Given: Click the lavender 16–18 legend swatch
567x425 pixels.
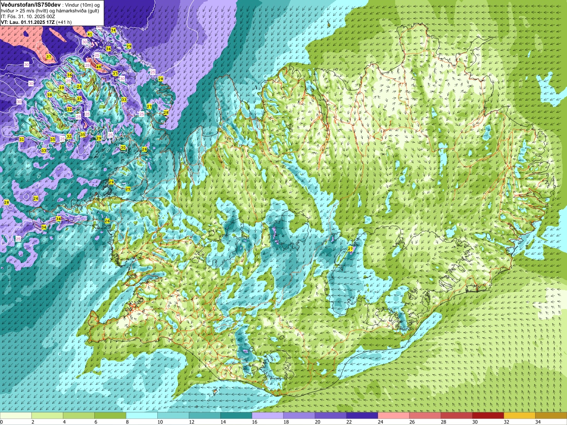Looking at the screenshot, I should pos(268,416).
